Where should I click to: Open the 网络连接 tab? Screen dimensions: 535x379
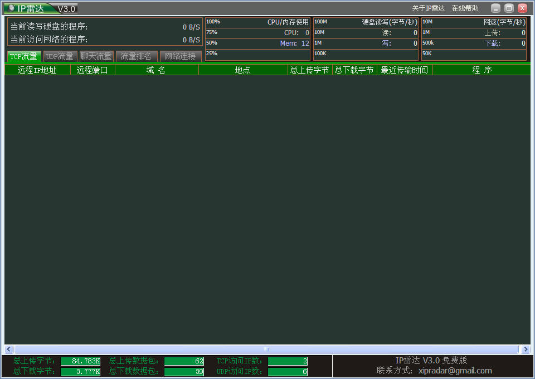pos(181,56)
